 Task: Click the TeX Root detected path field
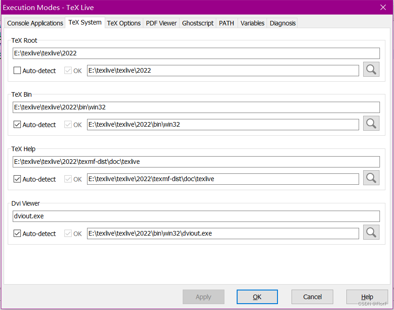click(223, 70)
